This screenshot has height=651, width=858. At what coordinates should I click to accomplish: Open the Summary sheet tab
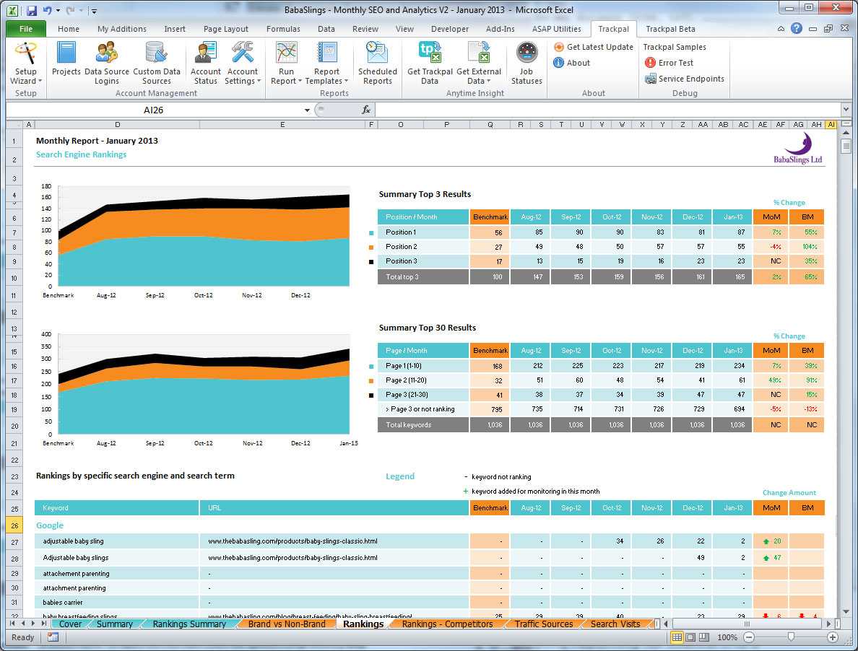pyautogui.click(x=114, y=624)
